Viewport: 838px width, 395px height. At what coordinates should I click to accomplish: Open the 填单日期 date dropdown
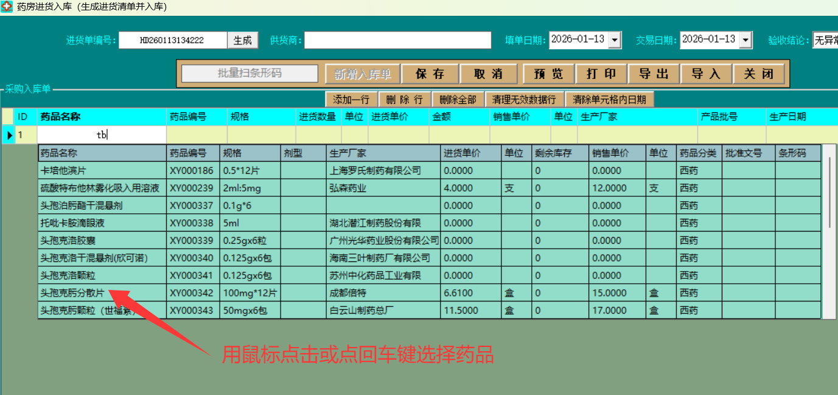click(615, 41)
